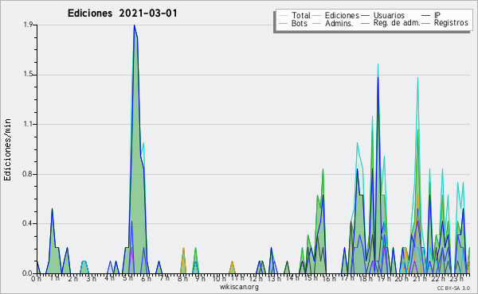Click the 1.5 y-axis value

[x=29, y=75]
